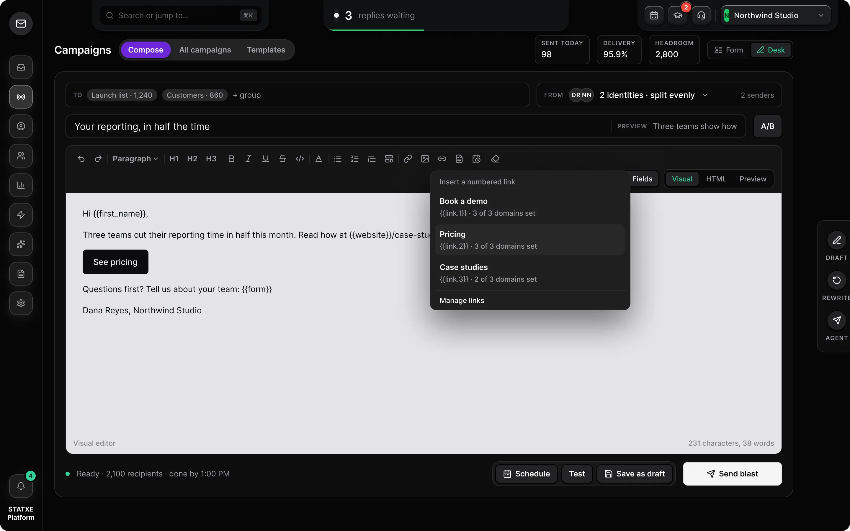Apply strikethrough formatting

pos(282,159)
